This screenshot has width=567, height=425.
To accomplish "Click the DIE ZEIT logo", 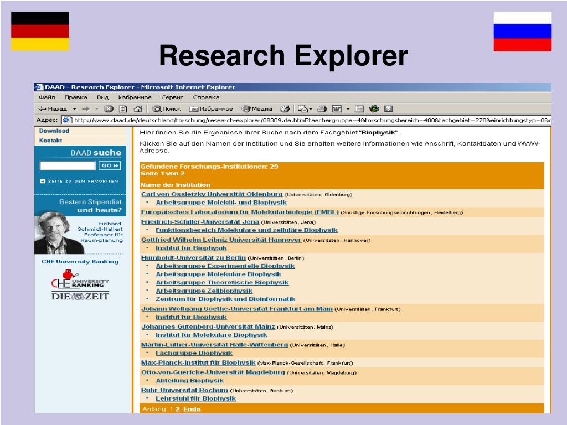I will click(x=80, y=297).
